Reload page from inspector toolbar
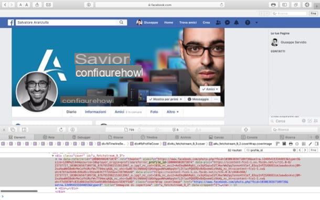320x200 pixels. click(61, 130)
